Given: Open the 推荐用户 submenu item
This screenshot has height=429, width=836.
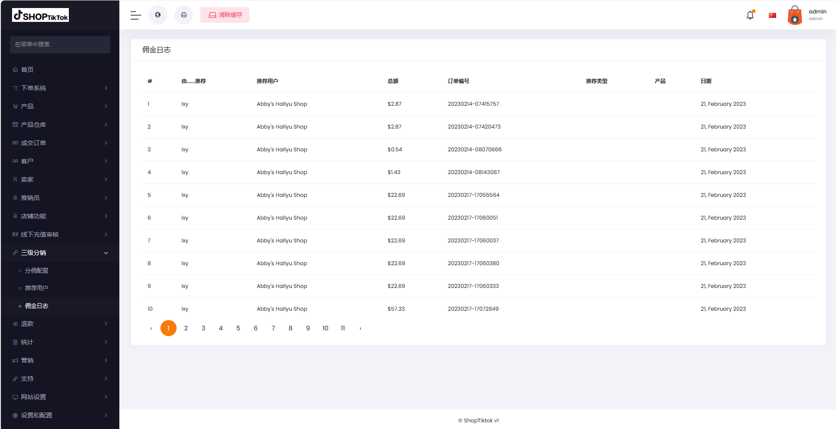Looking at the screenshot, I should point(37,288).
